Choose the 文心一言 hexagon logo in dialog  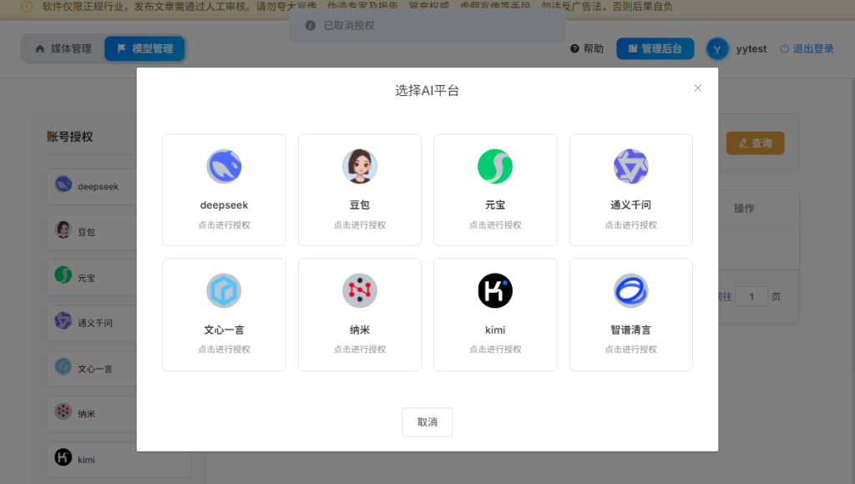(224, 290)
